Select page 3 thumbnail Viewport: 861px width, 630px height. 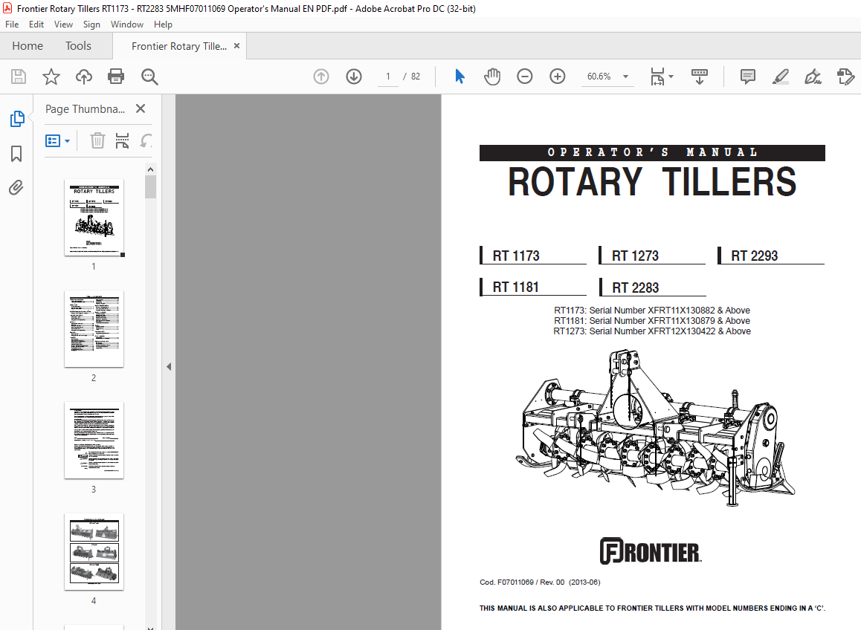[x=94, y=440]
